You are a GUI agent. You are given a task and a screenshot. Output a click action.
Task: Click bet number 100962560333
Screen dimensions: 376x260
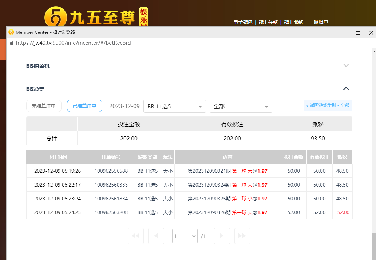(111, 185)
